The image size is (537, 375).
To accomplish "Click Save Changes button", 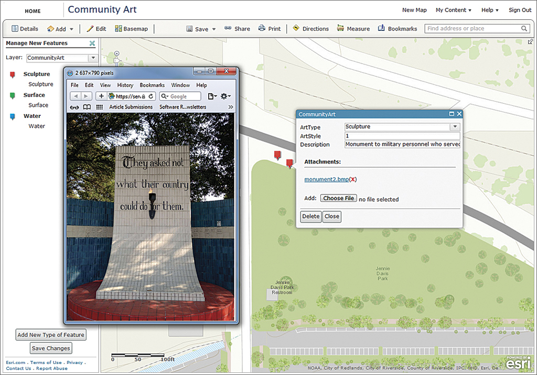I will click(51, 348).
